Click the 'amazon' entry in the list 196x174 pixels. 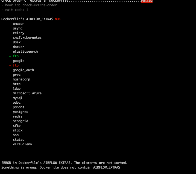click(19, 24)
